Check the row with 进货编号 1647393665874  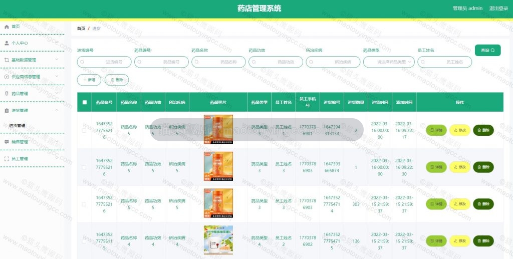84,167
